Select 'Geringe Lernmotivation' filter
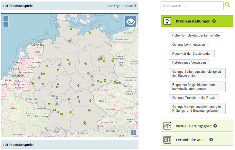235x150 pixels. tap(188, 44)
